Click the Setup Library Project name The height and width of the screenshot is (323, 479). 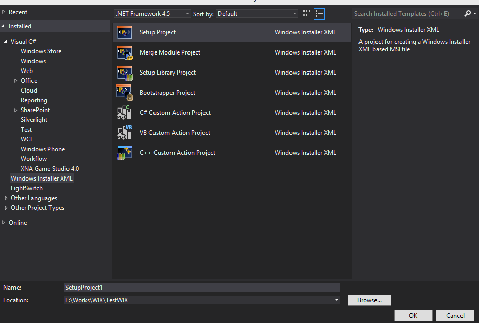click(x=167, y=73)
